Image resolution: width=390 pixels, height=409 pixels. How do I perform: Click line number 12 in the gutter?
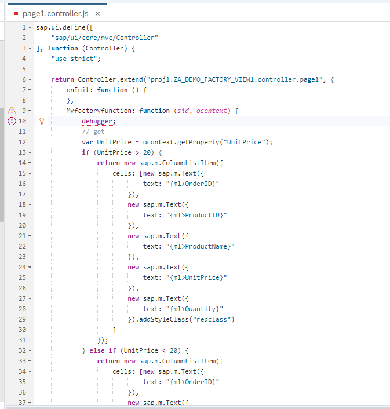[x=22, y=142]
